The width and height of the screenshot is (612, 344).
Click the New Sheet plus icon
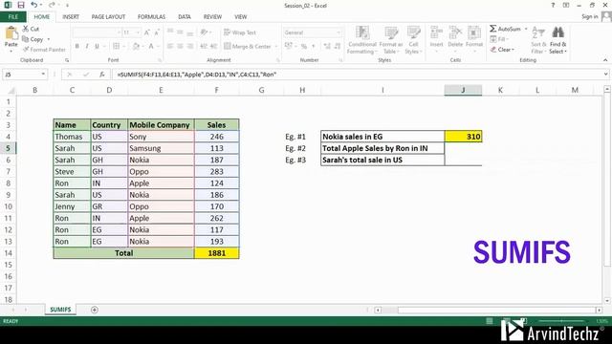point(95,310)
